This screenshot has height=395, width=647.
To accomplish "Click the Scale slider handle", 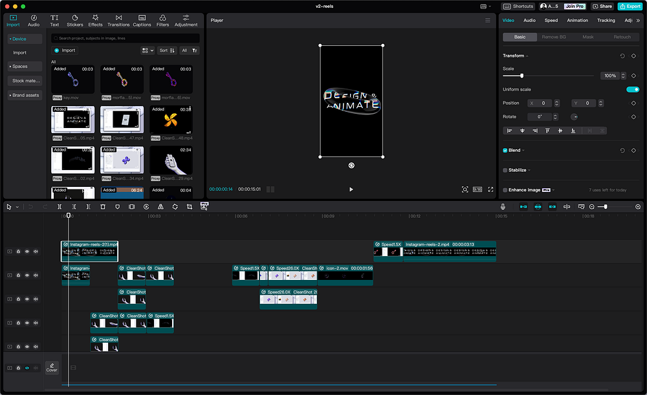I will coord(522,76).
